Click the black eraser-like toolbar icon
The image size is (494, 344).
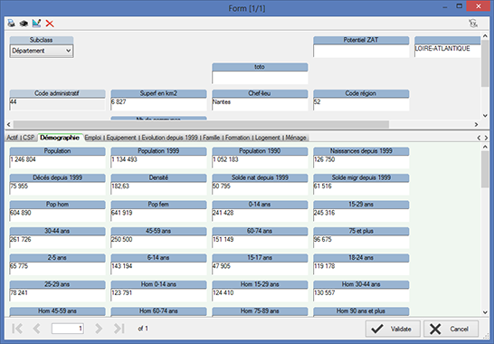point(24,24)
